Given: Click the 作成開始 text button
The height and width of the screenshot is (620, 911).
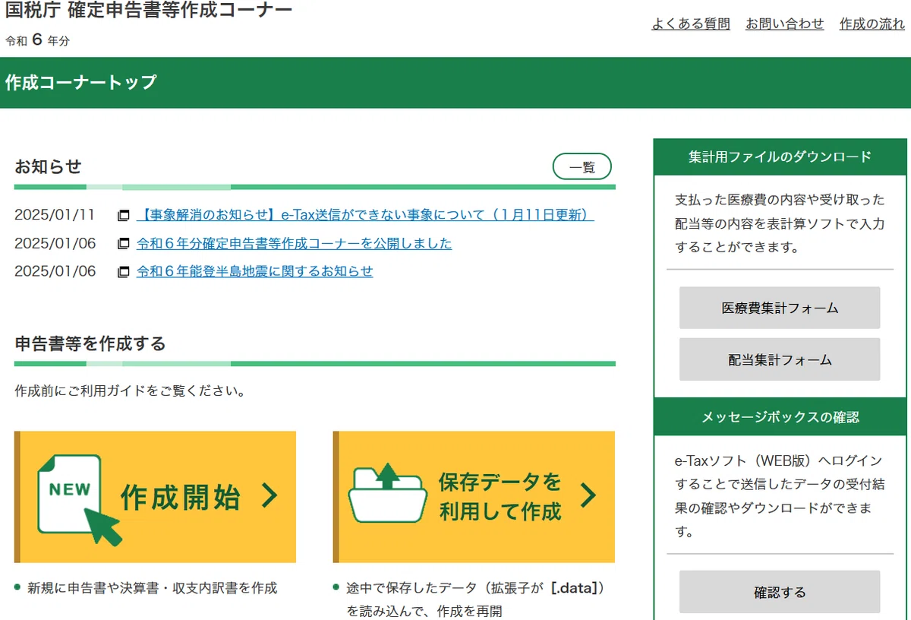Looking at the screenshot, I should 180,497.
